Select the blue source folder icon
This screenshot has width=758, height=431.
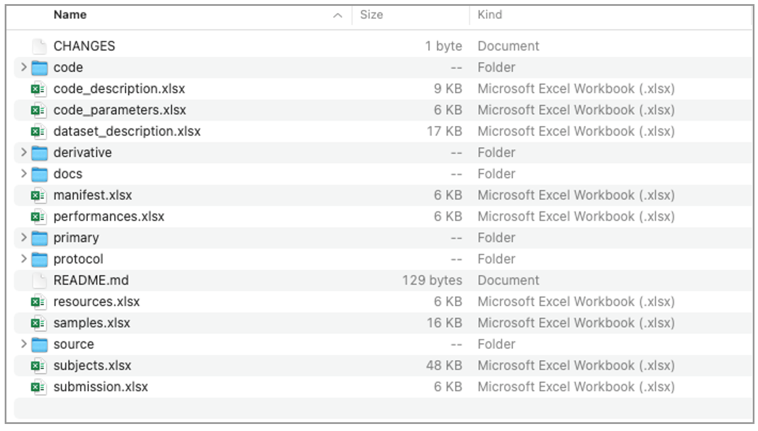tap(39, 344)
